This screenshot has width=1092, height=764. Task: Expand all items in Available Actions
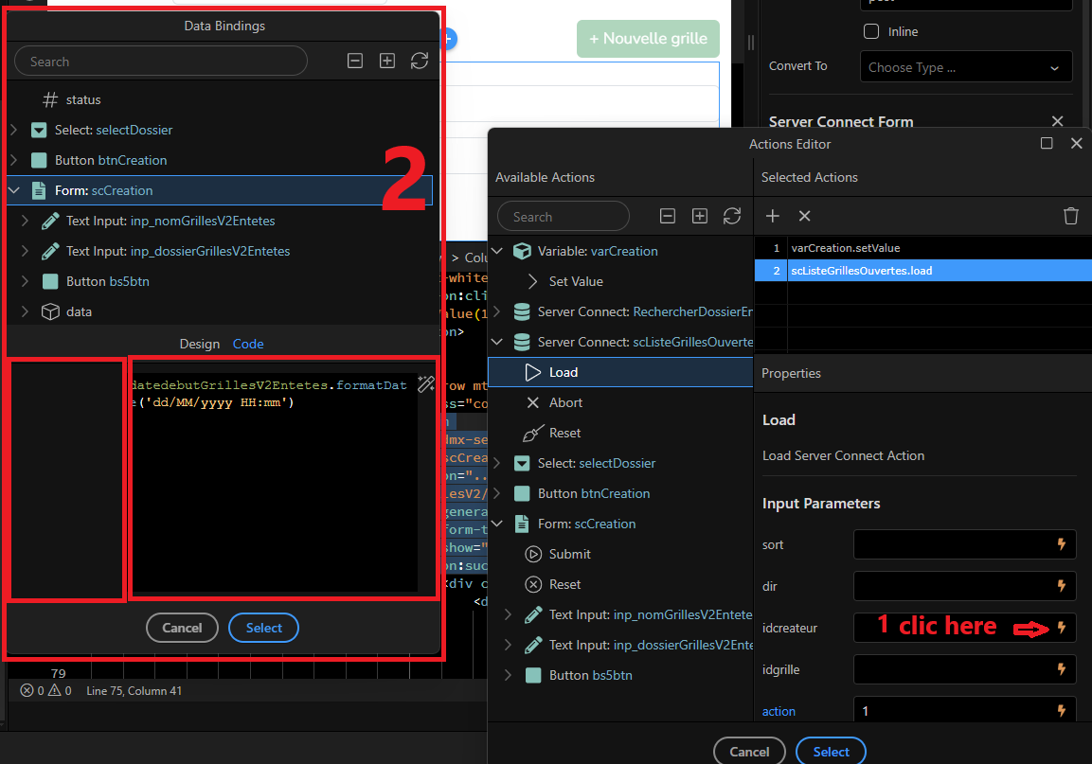(x=700, y=217)
